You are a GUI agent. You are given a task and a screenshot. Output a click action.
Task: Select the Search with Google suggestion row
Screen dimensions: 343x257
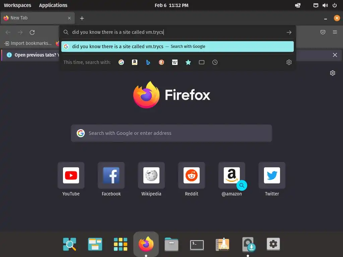pyautogui.click(x=178, y=47)
